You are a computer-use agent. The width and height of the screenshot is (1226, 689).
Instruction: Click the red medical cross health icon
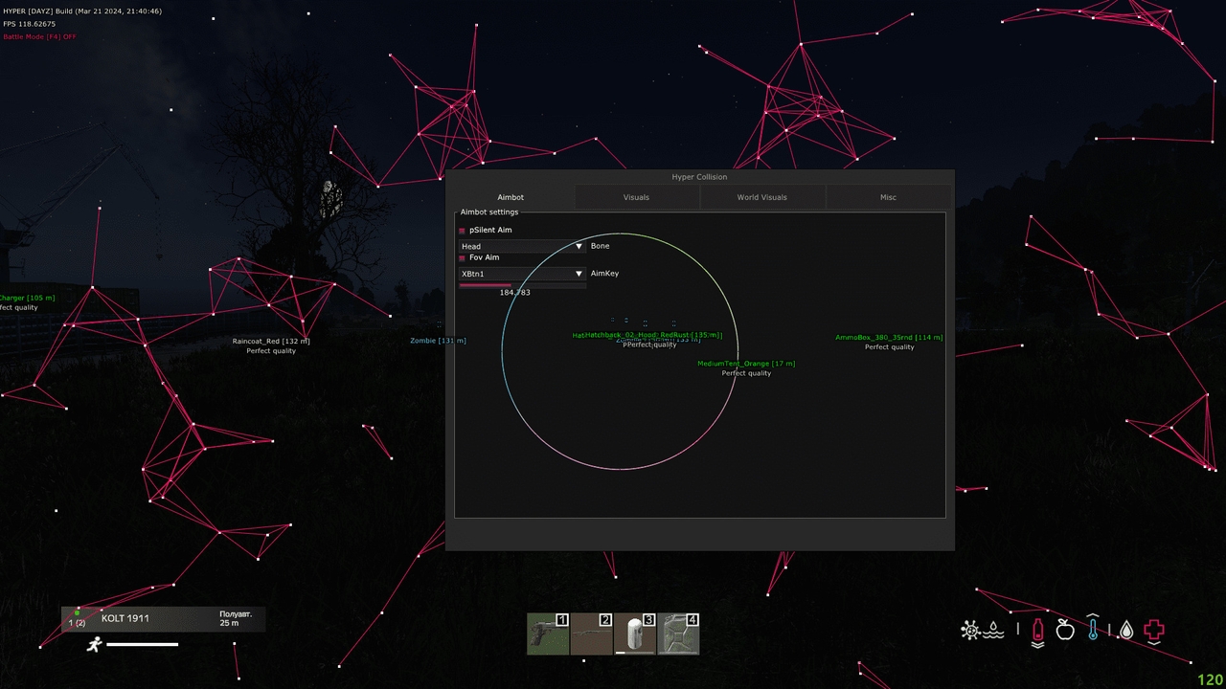click(x=1152, y=630)
